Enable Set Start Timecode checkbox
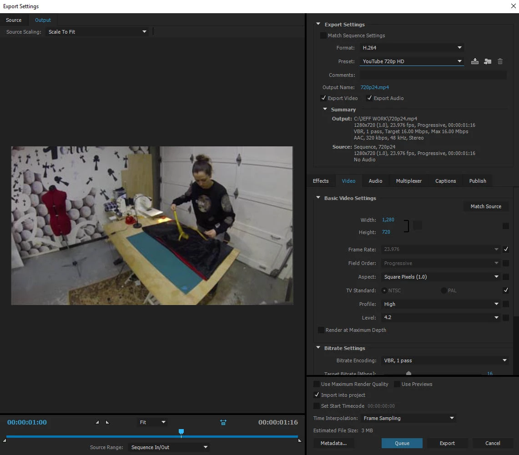Image resolution: width=519 pixels, height=455 pixels. pyautogui.click(x=317, y=406)
